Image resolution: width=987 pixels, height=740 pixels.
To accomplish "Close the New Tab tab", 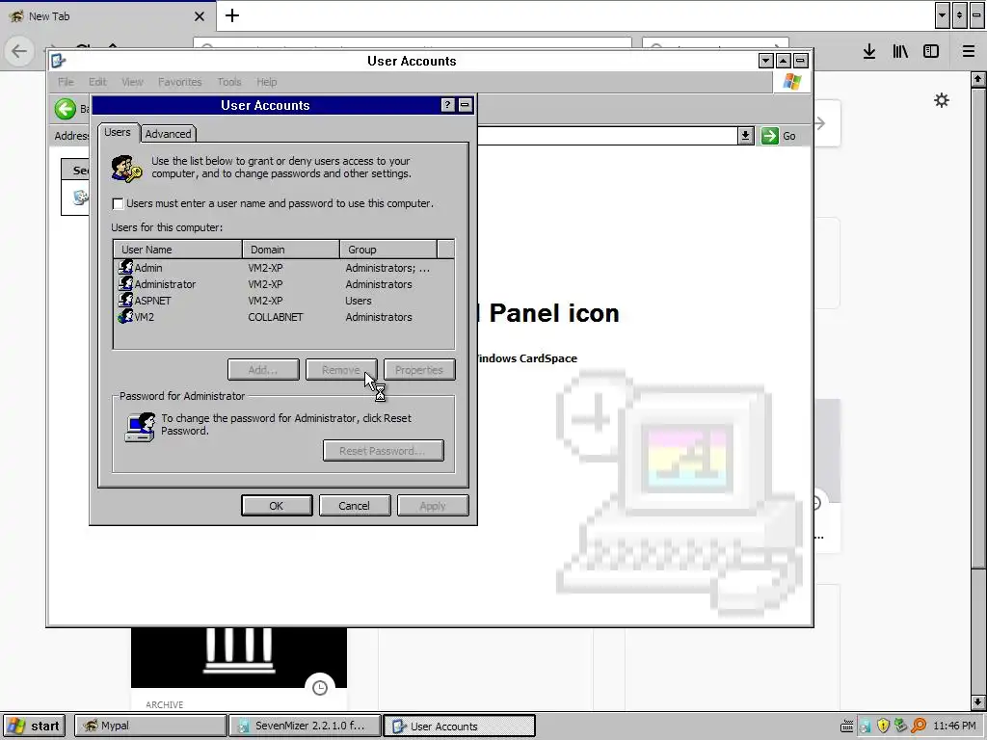I will [x=200, y=16].
